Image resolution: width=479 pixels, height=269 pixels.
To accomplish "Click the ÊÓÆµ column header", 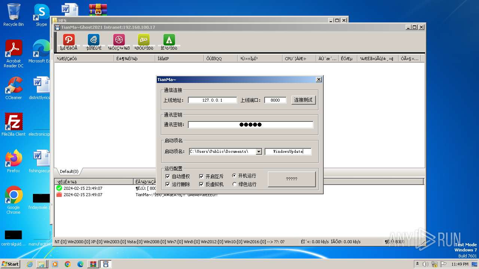I will coord(348,58).
